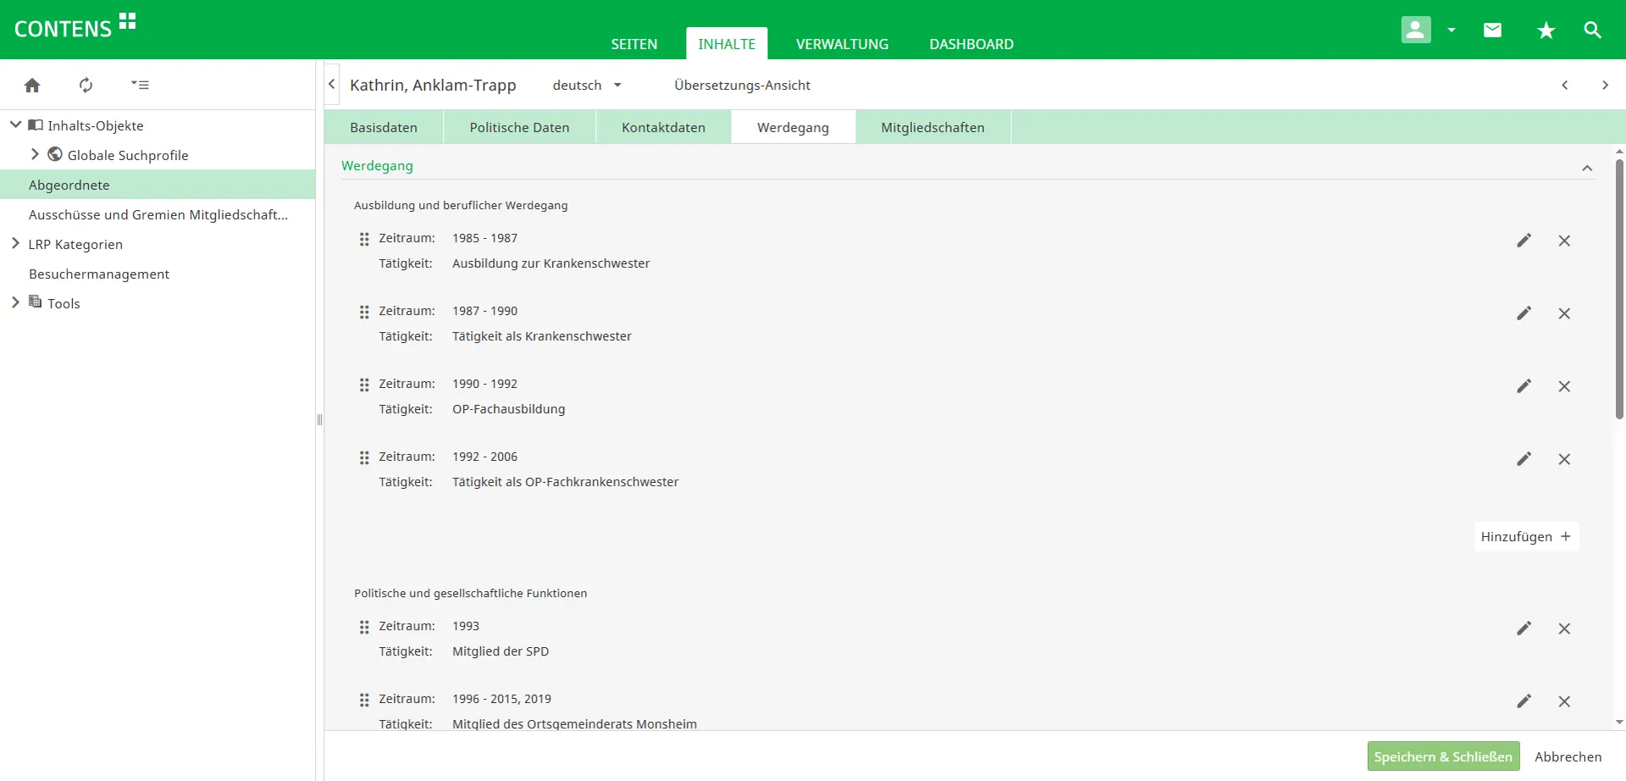Delete the 1990 - 1992 OP-Fachausbildung entry
The image size is (1626, 781).
pos(1564,386)
